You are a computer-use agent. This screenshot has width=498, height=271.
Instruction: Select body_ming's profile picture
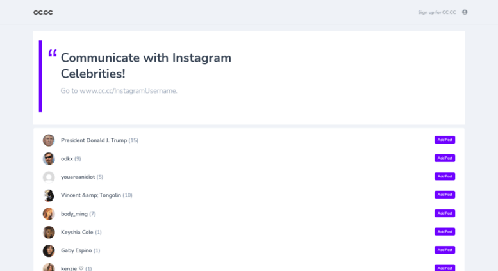[49, 214]
